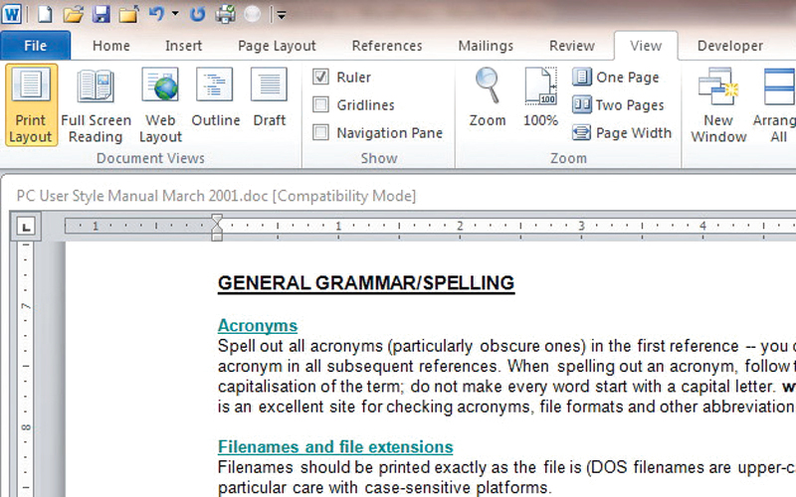Click the Acronyms heading link
Screen dimensions: 796x497
pyautogui.click(x=257, y=326)
